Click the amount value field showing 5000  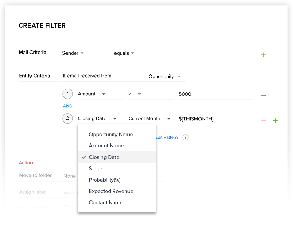[x=215, y=94]
